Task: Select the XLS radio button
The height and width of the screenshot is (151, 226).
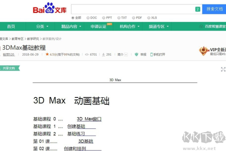Action: coord(149,18)
